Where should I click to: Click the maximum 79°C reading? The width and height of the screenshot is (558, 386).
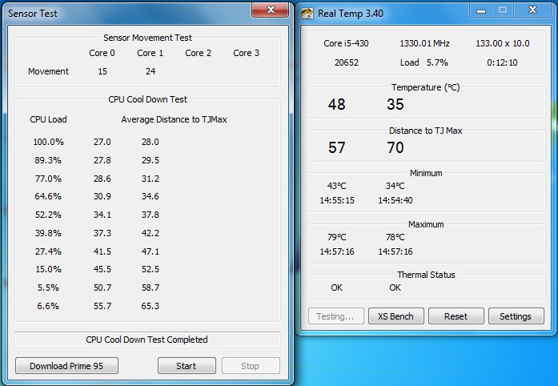(337, 237)
